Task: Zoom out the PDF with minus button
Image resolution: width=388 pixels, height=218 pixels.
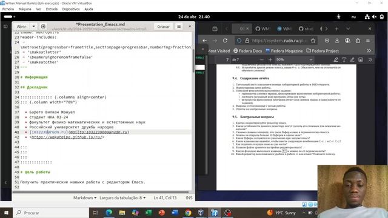Action: [x=262, y=59]
